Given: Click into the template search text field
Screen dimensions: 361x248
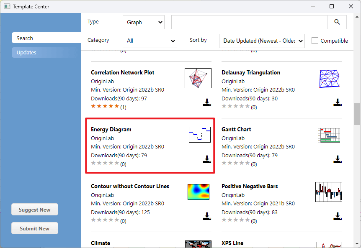Looking at the screenshot, I should [x=249, y=22].
